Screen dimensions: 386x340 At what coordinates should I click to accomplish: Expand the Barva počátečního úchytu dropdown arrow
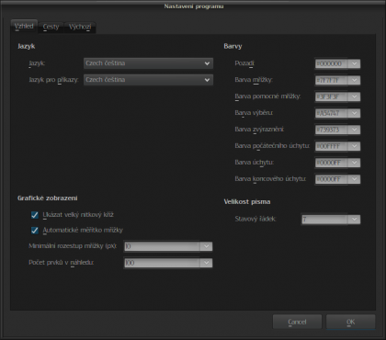click(354, 146)
